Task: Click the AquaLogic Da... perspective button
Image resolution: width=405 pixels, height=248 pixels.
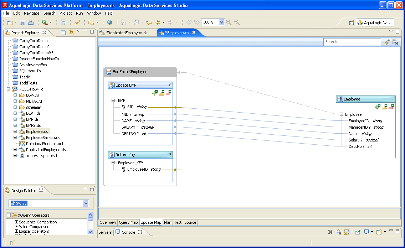Action: click(375, 23)
